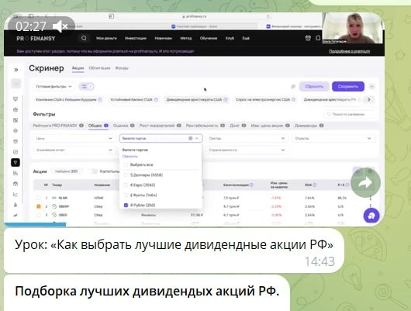Screen dimensions: 411x311
Task: Open the Оценка filter tab
Action: coord(123,126)
